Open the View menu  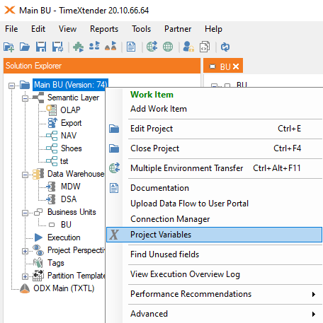click(x=67, y=29)
